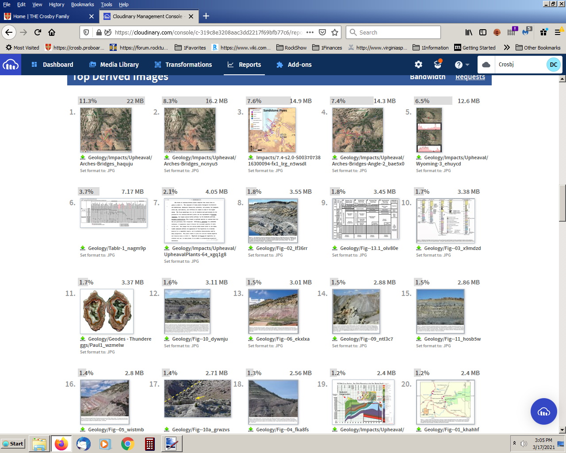
Task: Go to the Dashboard tab
Action: pyautogui.click(x=53, y=65)
